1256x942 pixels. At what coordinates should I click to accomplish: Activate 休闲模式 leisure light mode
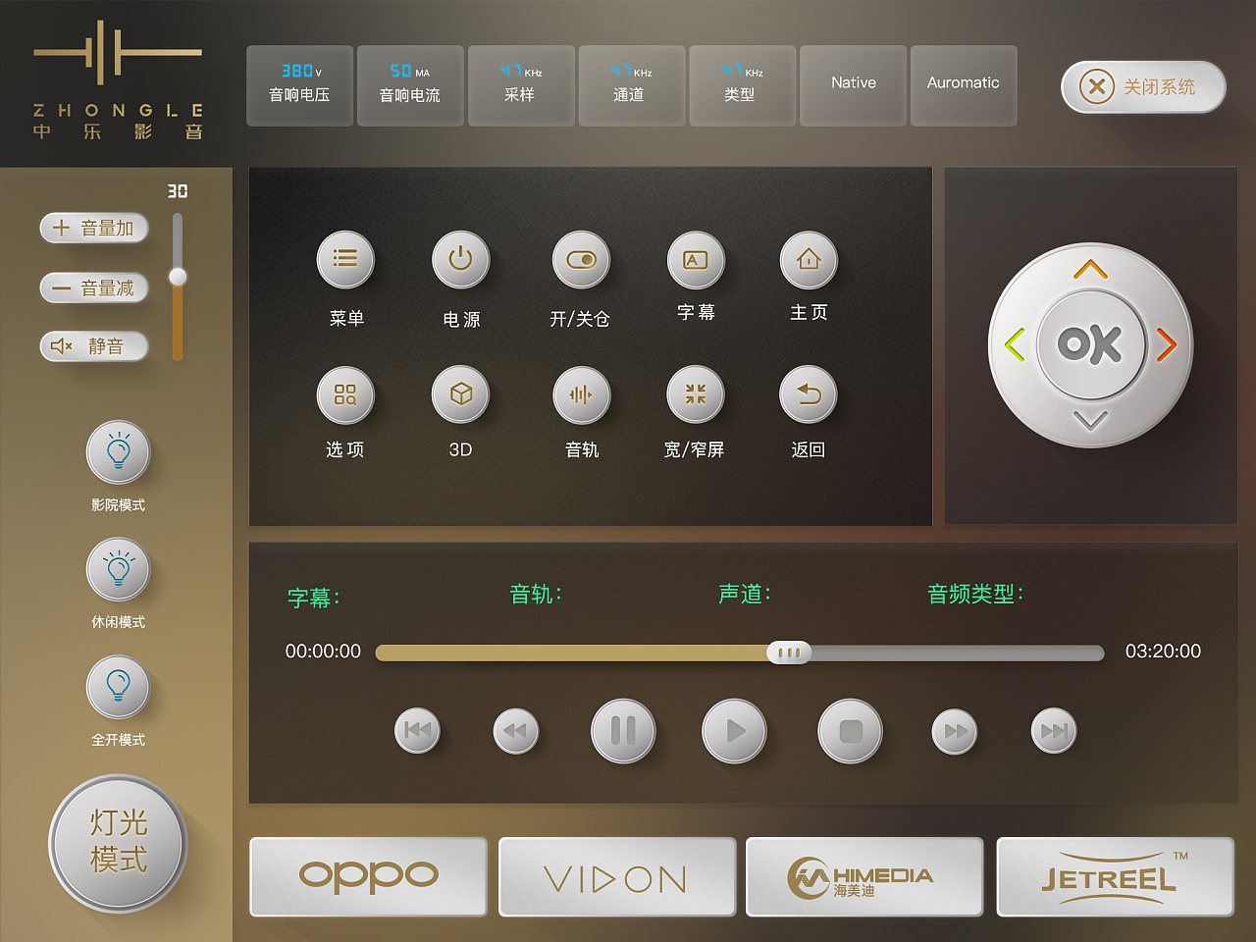[118, 569]
